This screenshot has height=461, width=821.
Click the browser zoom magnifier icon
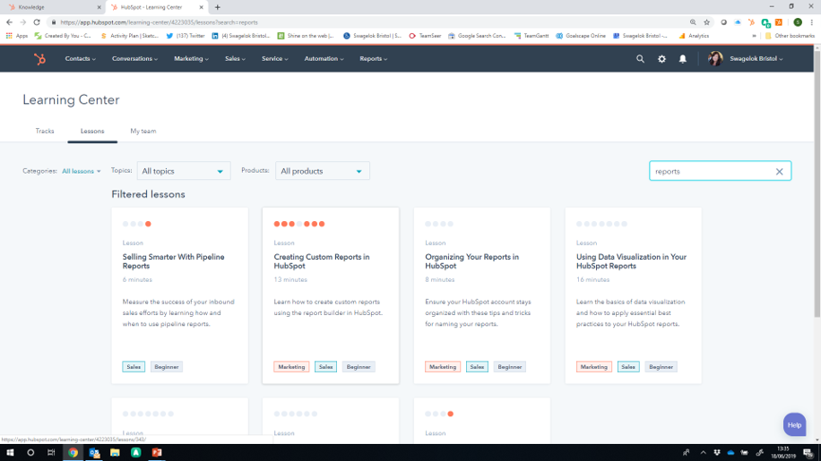(x=693, y=22)
